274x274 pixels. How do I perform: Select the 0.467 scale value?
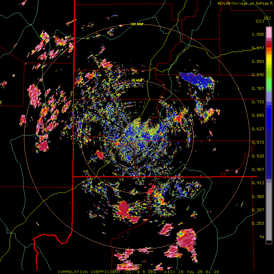pyautogui.click(x=258, y=169)
